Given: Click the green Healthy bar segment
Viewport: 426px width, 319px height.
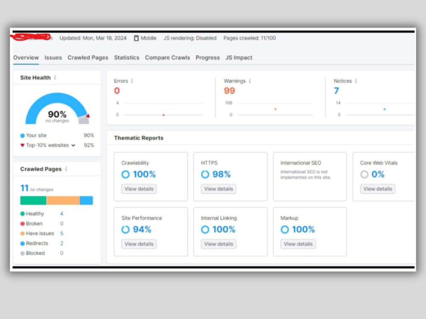Looking at the screenshot, I should (x=33, y=200).
